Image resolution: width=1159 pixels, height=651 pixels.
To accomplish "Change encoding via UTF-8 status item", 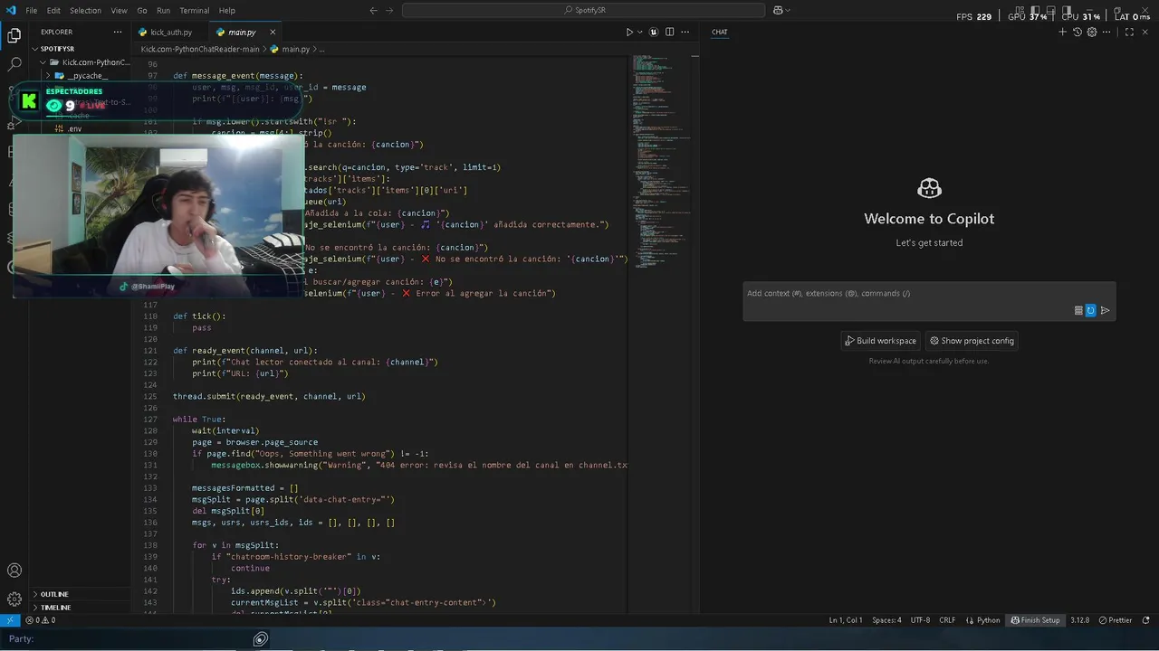I will point(920,620).
